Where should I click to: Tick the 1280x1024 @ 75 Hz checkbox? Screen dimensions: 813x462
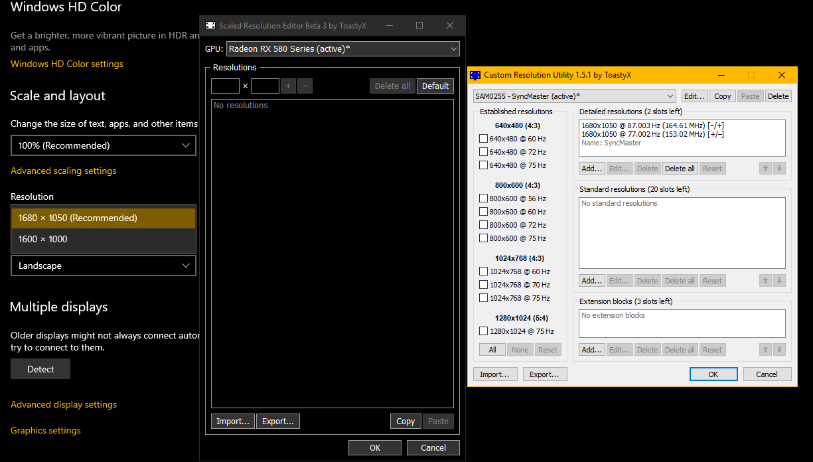pos(483,331)
